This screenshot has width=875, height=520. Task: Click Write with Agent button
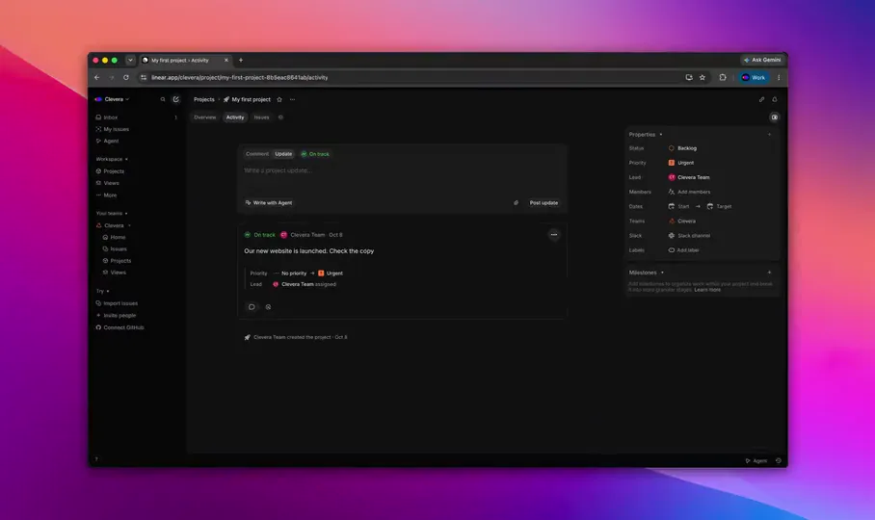(269, 203)
